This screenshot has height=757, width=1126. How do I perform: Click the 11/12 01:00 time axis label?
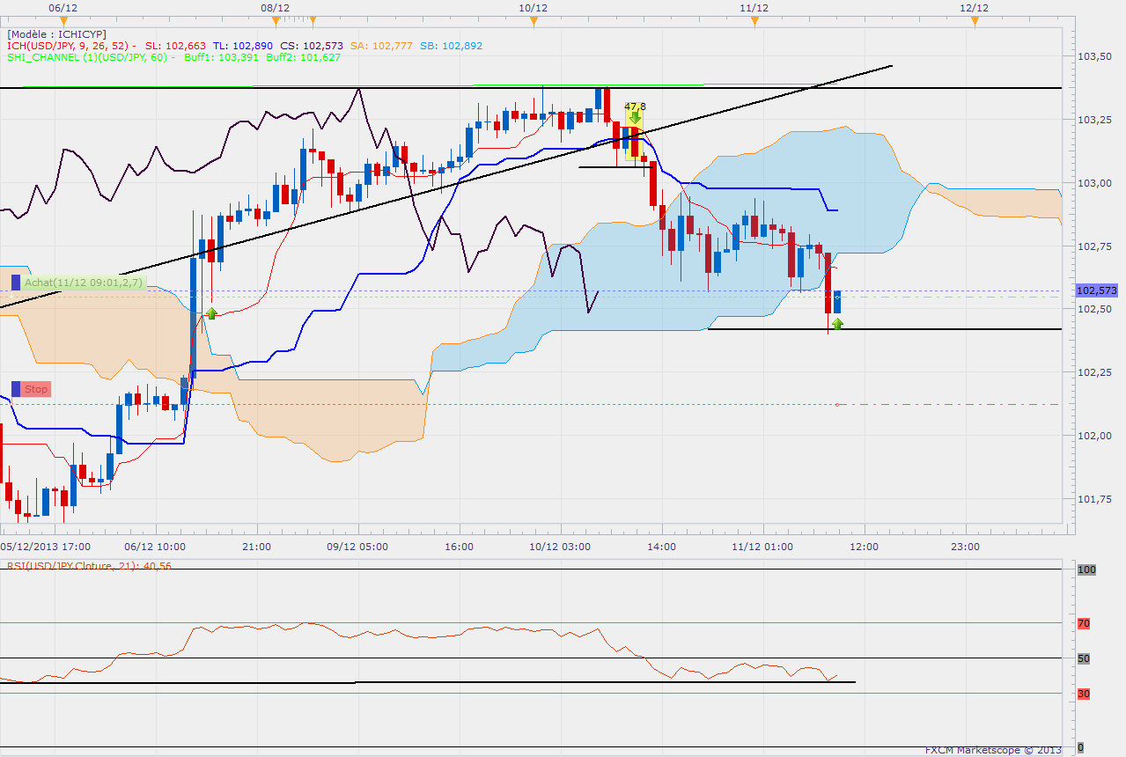(762, 546)
